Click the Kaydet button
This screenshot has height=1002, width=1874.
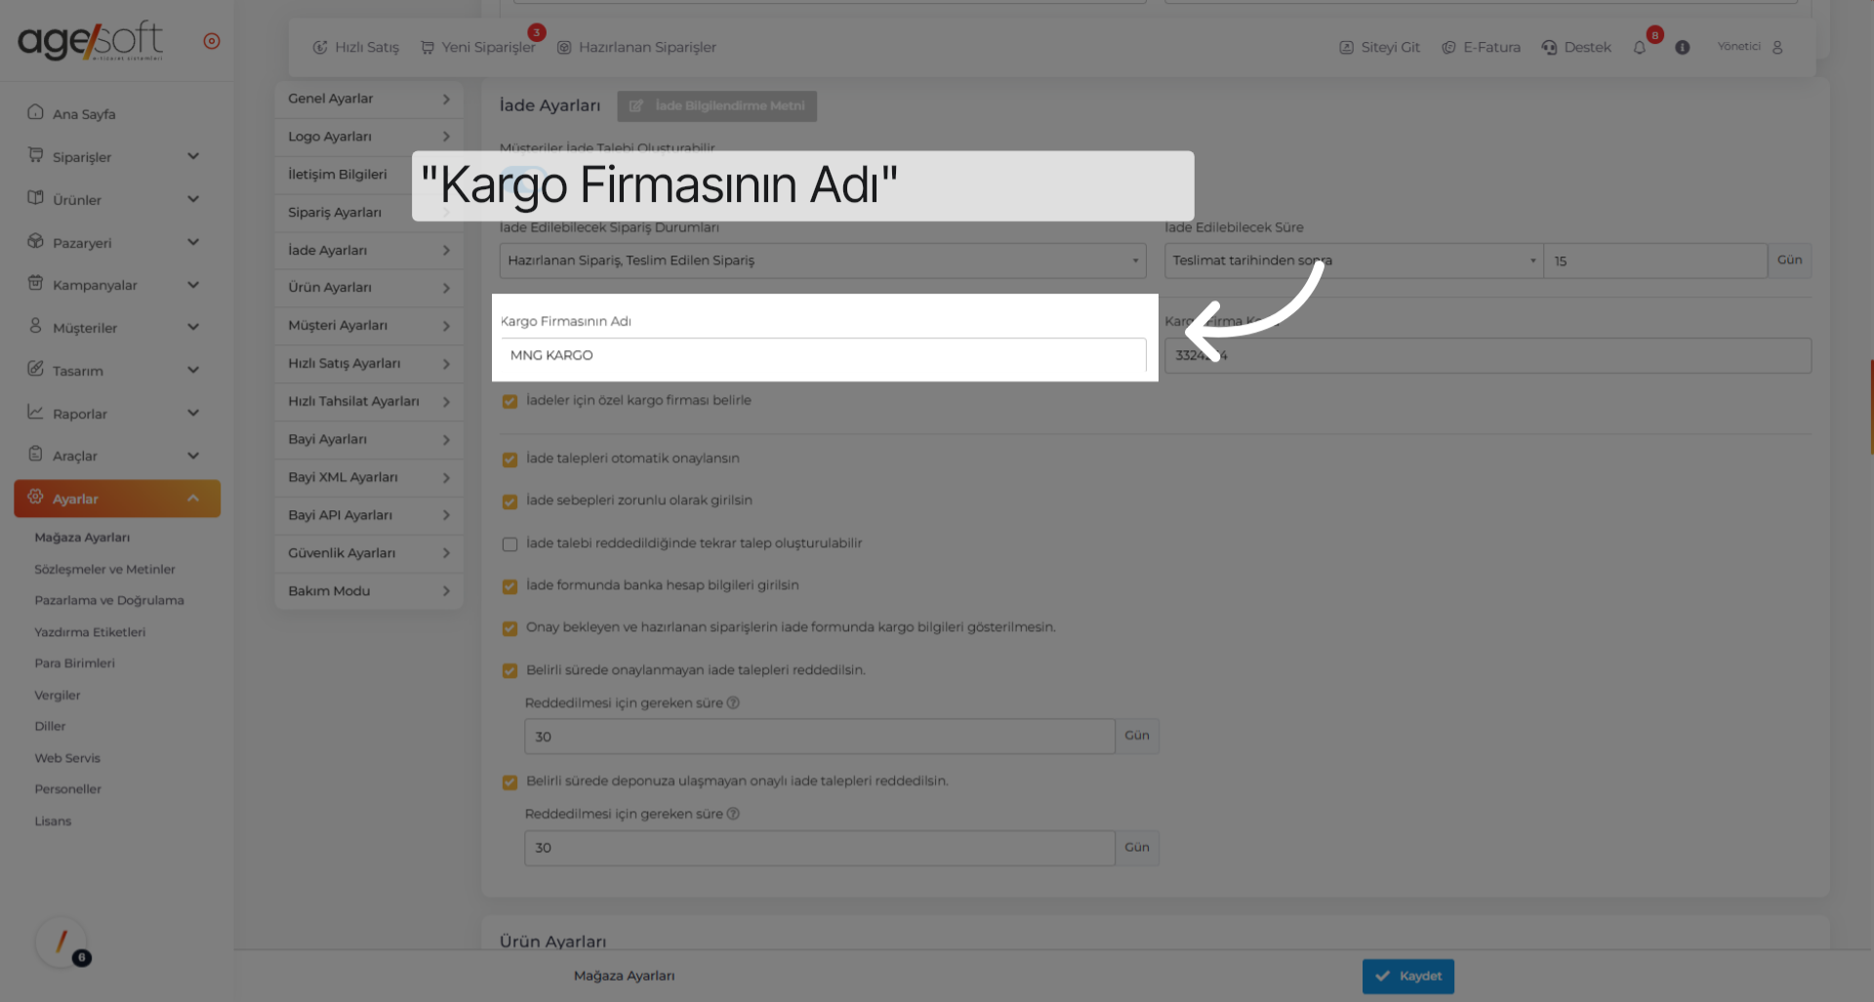1408,976
